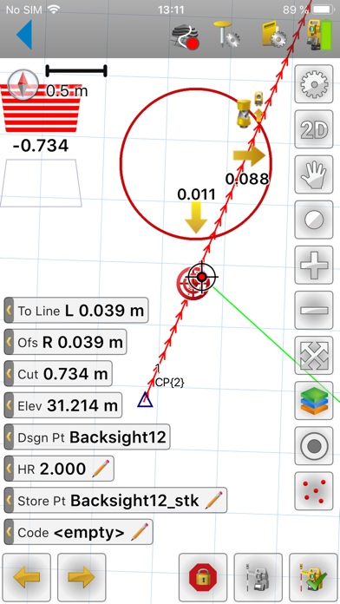Zoom to extents with four-arrows button

(314, 355)
